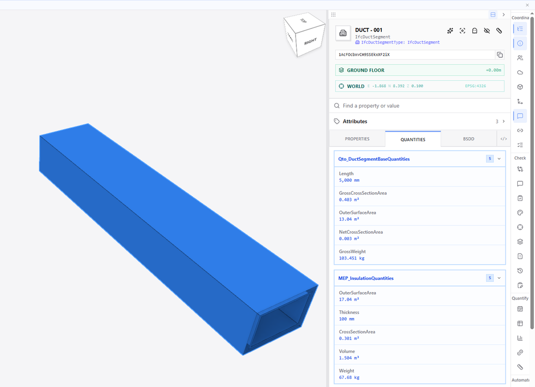
Task: Click the color palette icon in Check section
Action: click(520, 213)
